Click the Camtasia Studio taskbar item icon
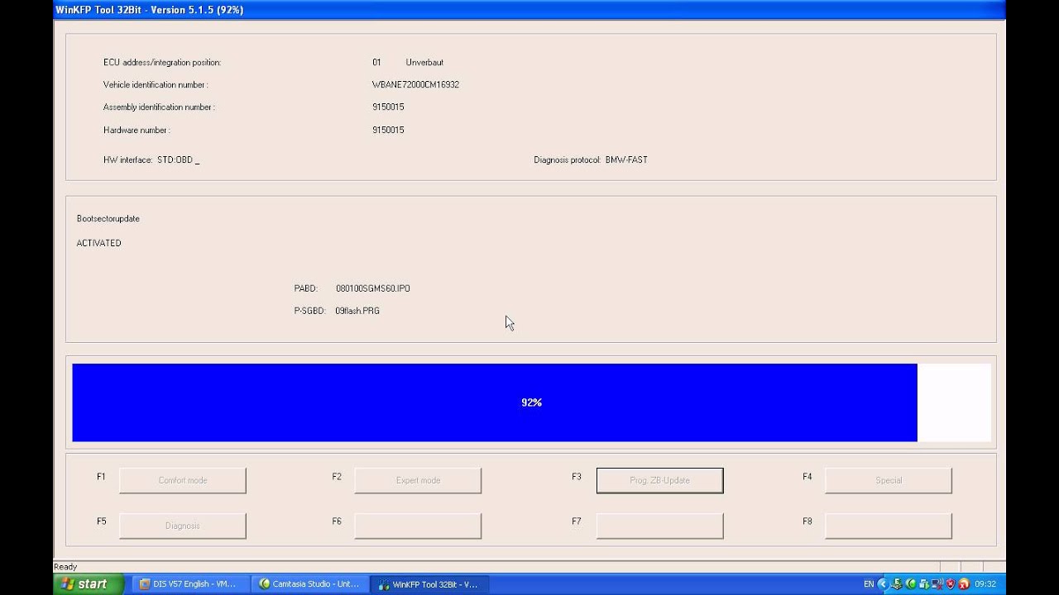The width and height of the screenshot is (1059, 595). click(265, 584)
